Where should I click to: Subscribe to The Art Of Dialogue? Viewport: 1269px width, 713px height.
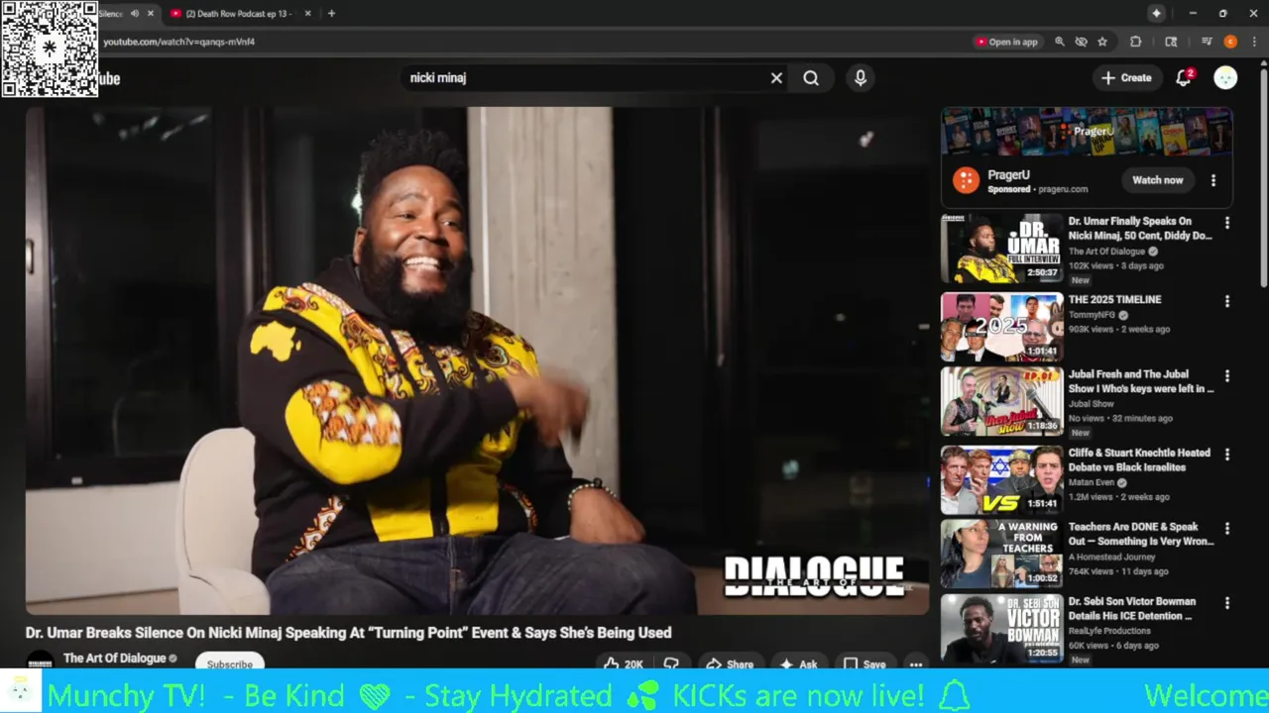(x=230, y=663)
